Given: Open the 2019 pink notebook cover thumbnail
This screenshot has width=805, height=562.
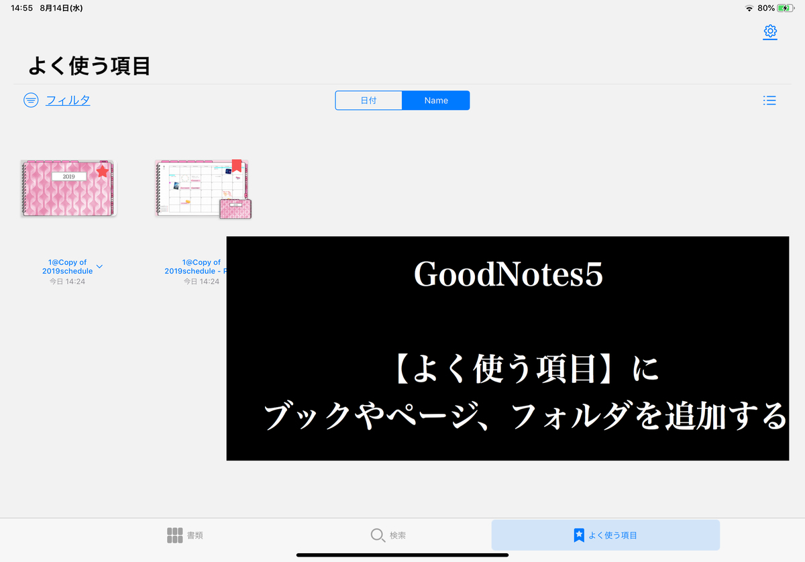Looking at the screenshot, I should click(x=68, y=188).
